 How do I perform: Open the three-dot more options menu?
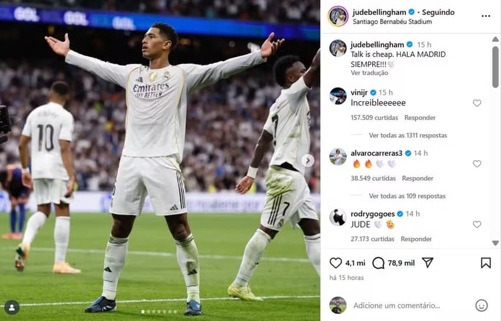point(486,16)
